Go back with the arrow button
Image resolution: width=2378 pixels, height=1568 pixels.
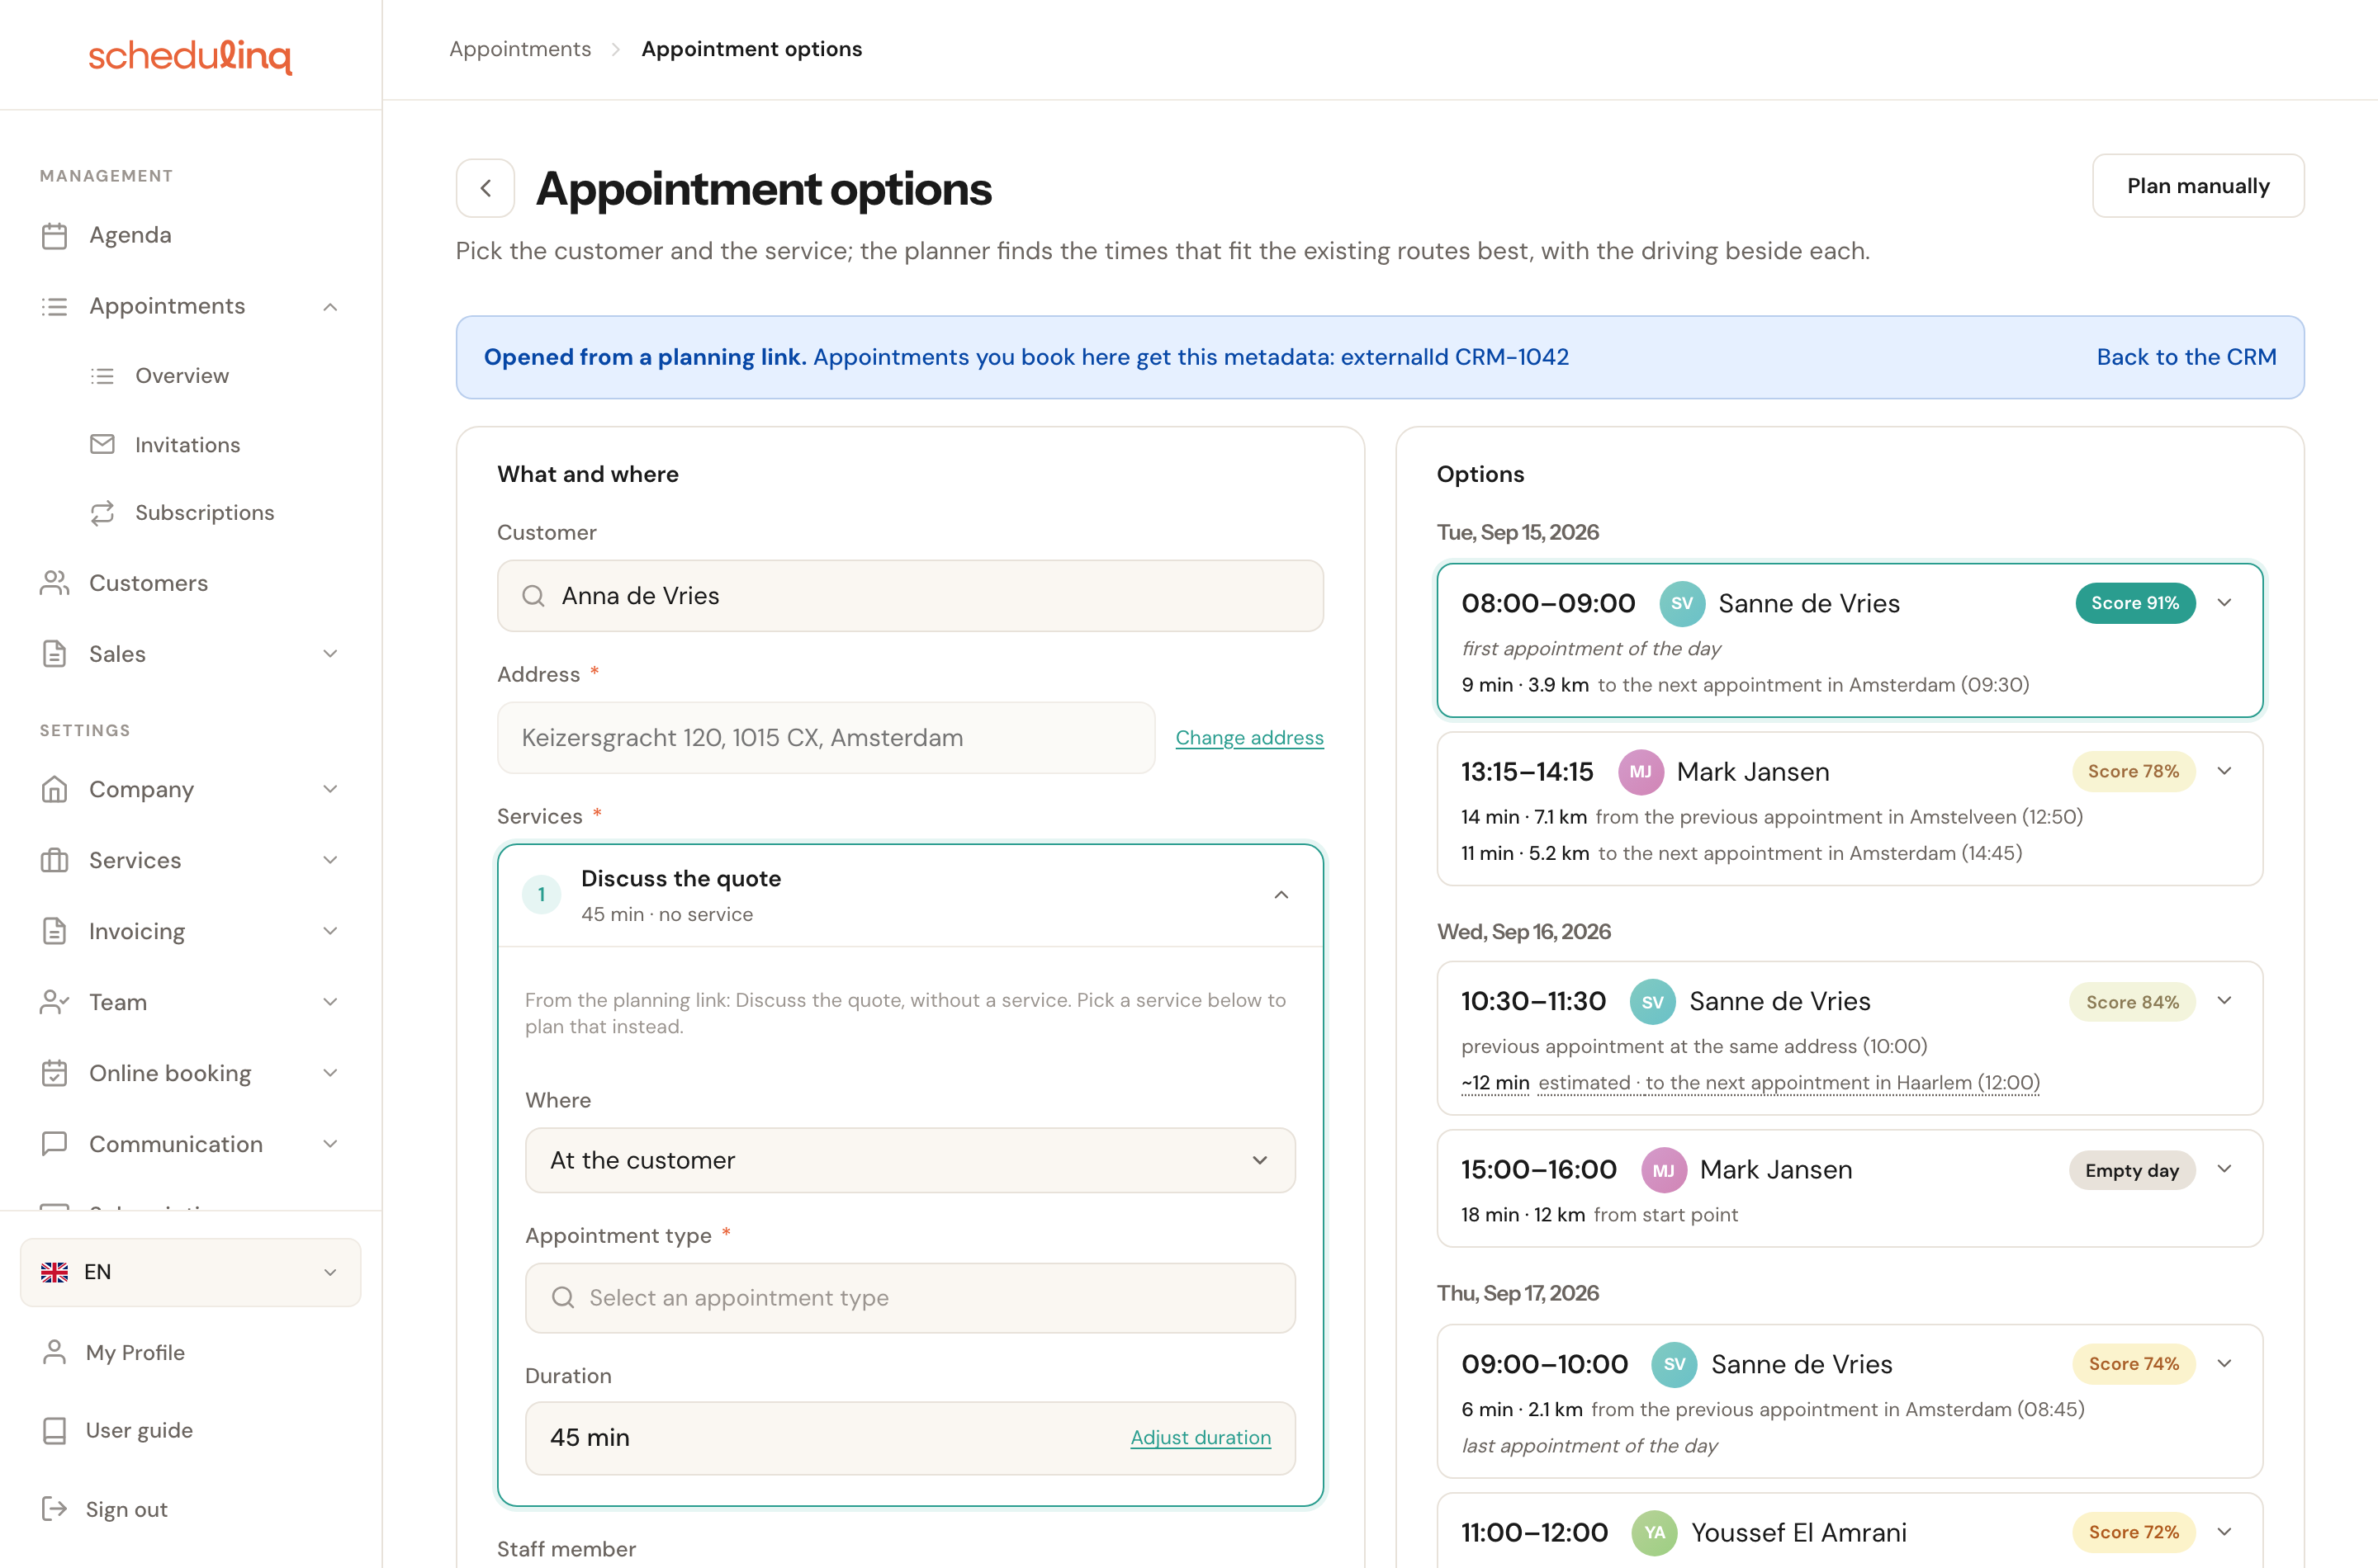486,188
